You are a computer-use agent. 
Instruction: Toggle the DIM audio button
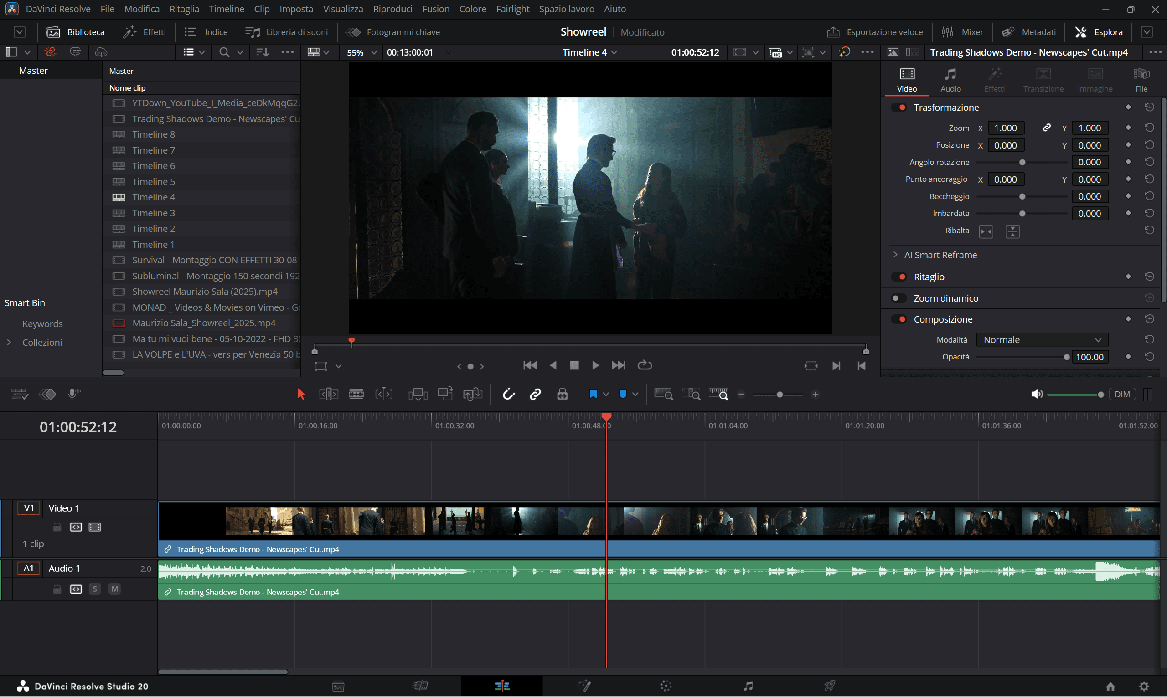[x=1122, y=395]
